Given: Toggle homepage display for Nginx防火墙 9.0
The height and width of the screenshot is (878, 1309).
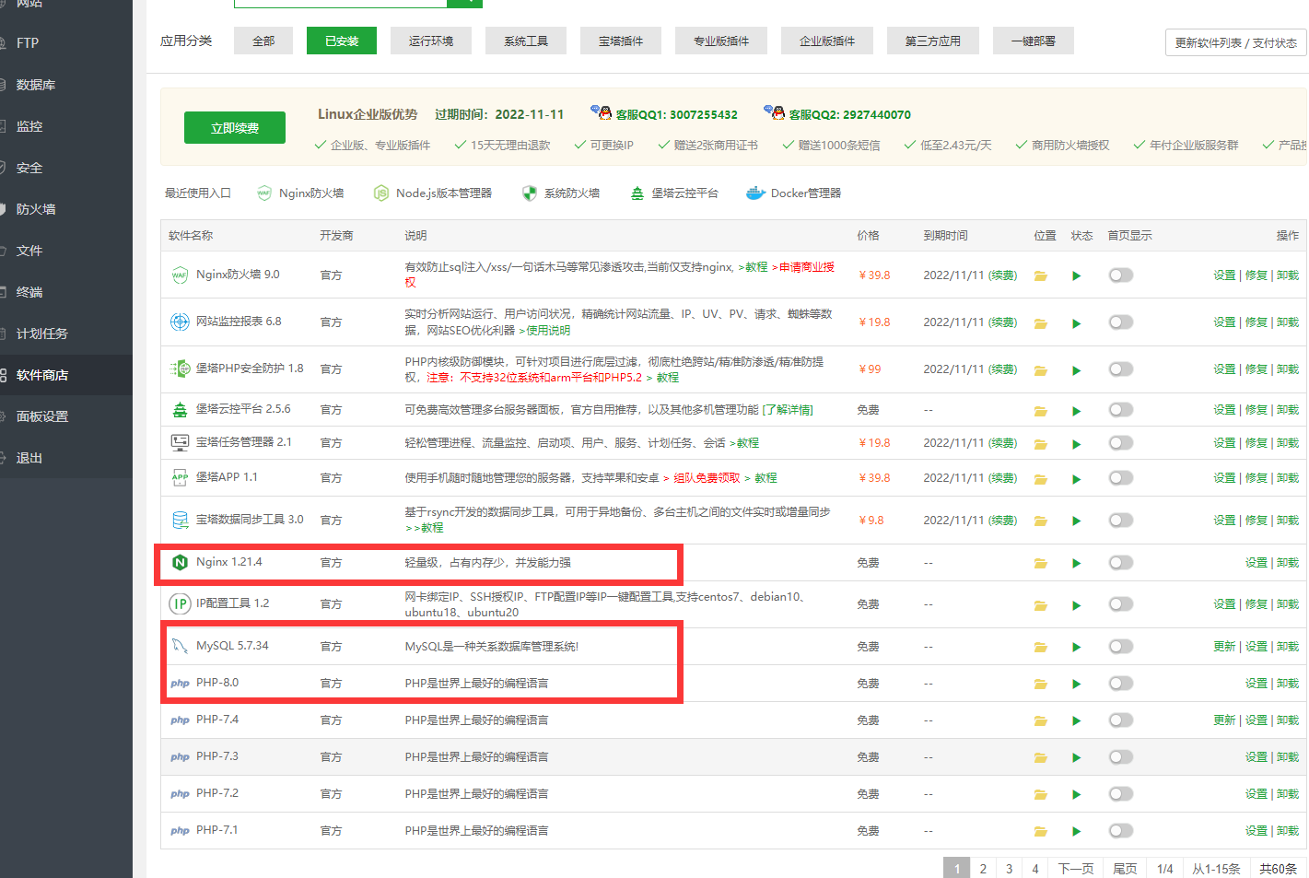Looking at the screenshot, I should click(1121, 275).
